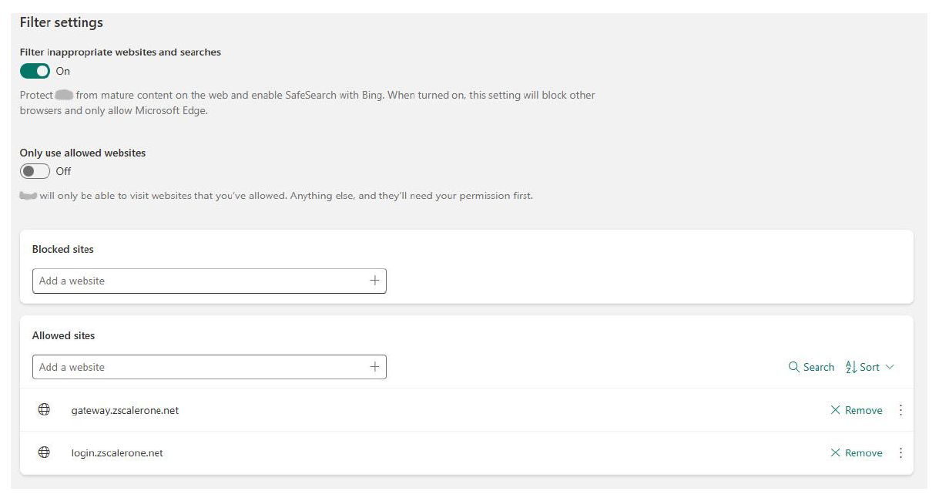Click the X icon beside gateway.zscalerone.net
The image size is (939, 498).
(x=835, y=410)
